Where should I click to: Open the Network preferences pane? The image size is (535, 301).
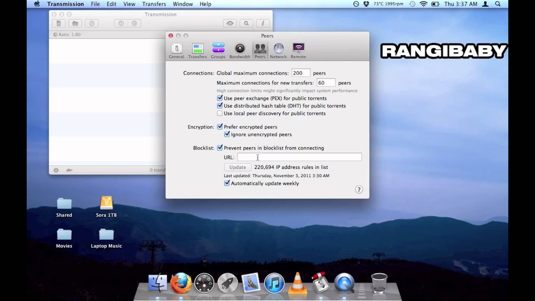(x=278, y=51)
